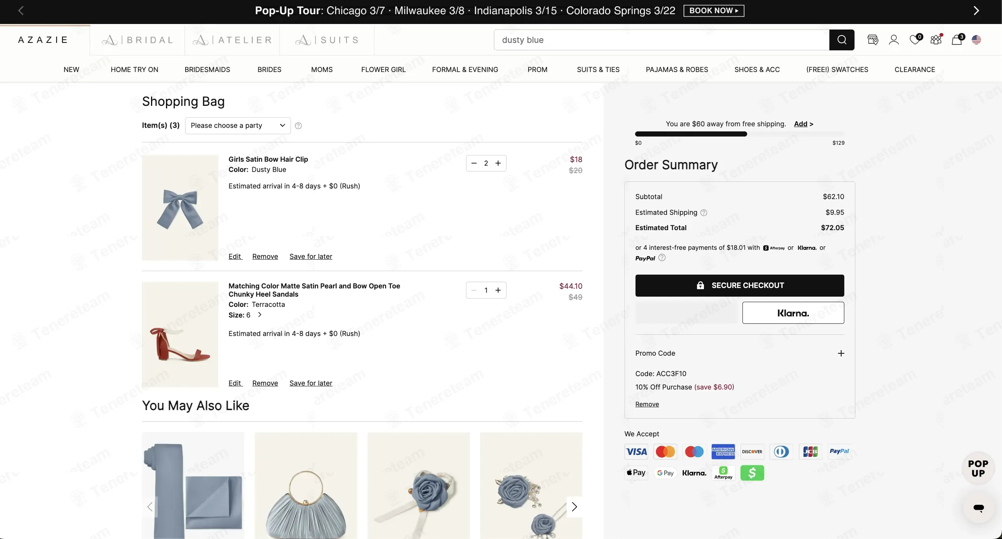Open the dusty blue tie product thumbnail
Image resolution: width=1002 pixels, height=539 pixels.
193,486
